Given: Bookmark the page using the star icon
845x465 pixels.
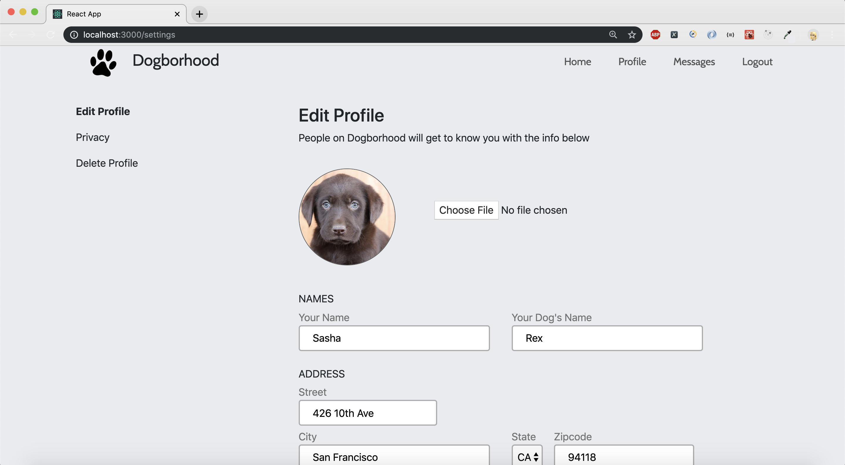Looking at the screenshot, I should click(632, 34).
